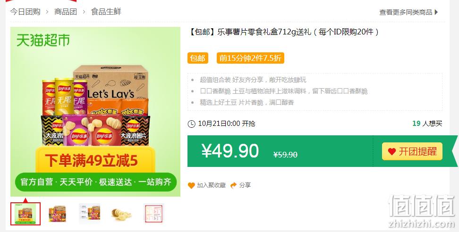Click the orange share arrow icon
Screen dimensions: 459x232
tap(234, 185)
